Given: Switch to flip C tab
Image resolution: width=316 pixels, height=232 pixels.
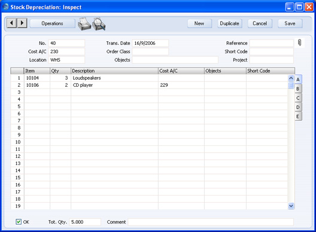Looking at the screenshot, I should 298,98.
